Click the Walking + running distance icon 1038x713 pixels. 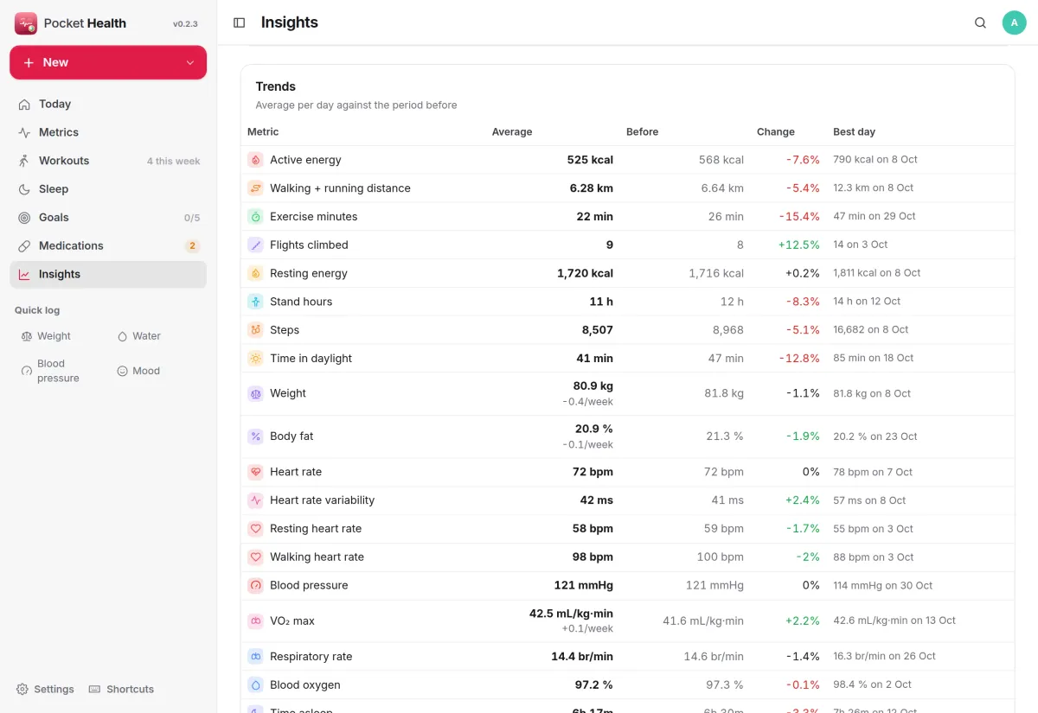pos(255,188)
